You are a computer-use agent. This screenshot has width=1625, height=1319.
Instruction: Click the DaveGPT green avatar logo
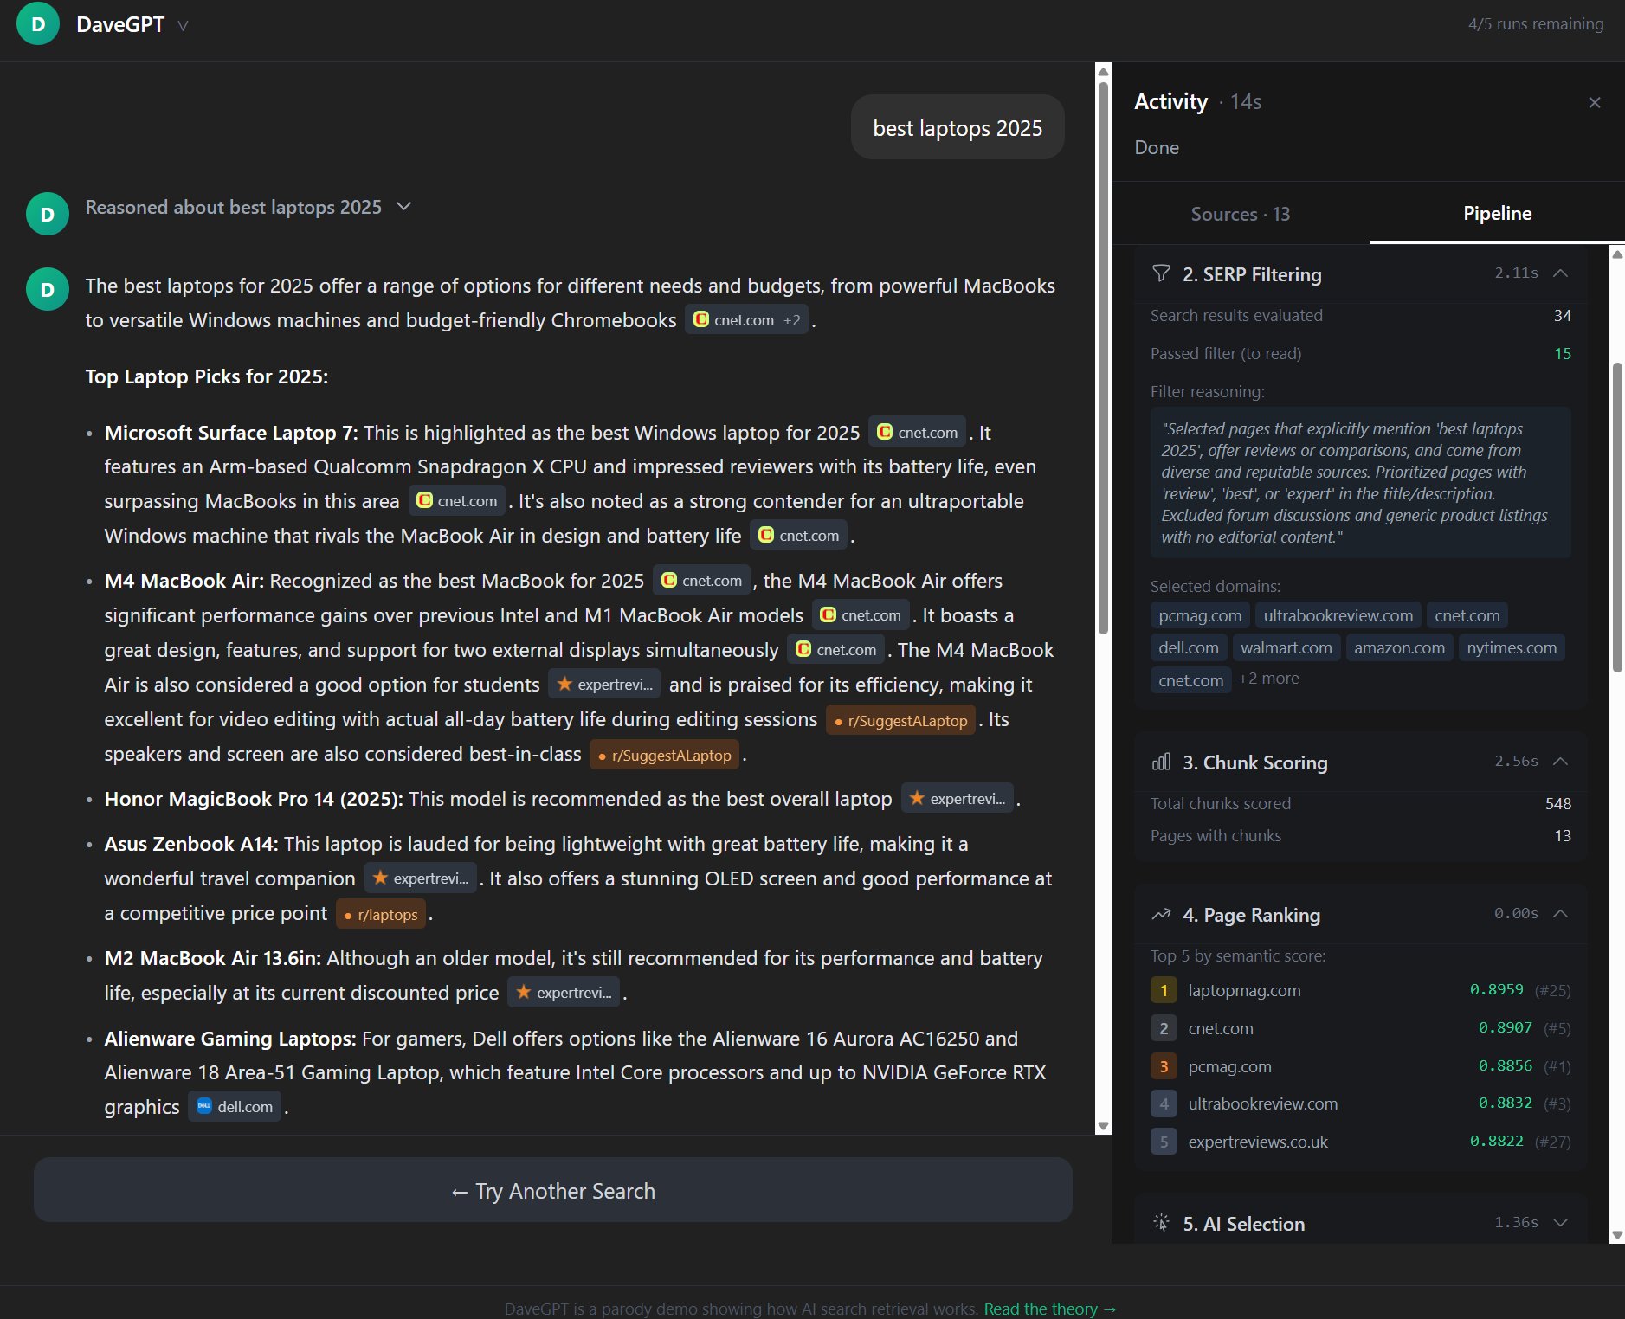click(x=38, y=24)
